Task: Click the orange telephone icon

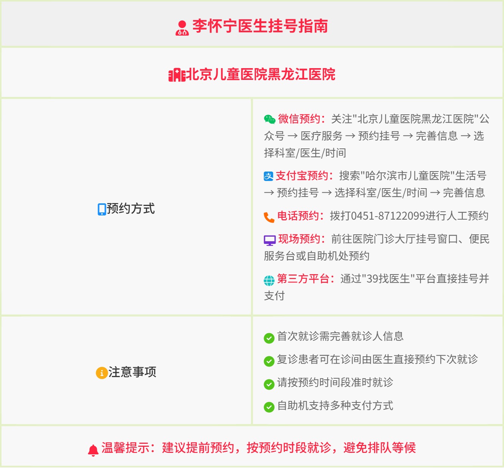Action: 269,217
